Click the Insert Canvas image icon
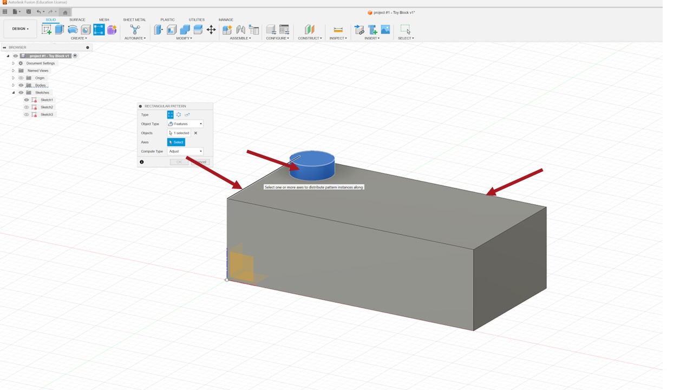 pyautogui.click(x=385, y=29)
